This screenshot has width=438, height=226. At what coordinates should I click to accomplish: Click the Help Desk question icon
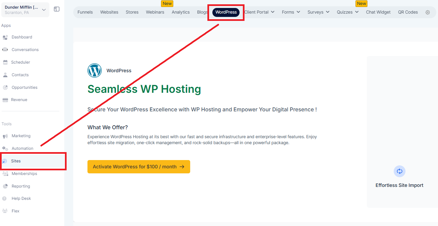click(4, 198)
